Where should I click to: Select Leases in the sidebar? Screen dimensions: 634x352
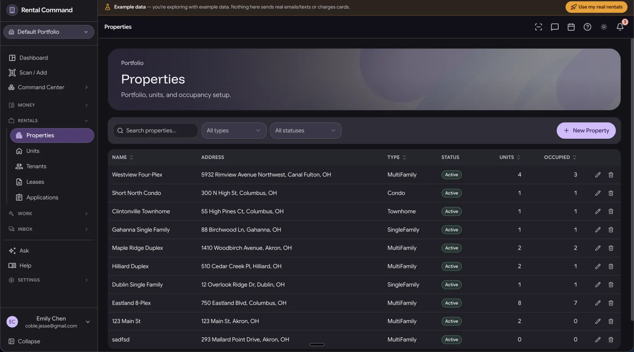[x=52, y=182]
